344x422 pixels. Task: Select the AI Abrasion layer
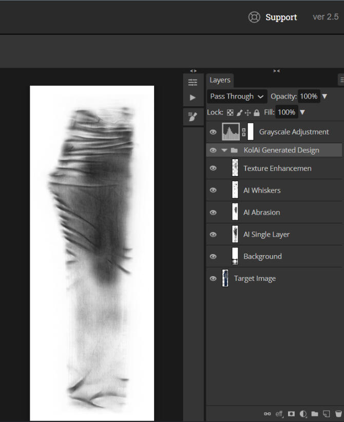point(261,213)
